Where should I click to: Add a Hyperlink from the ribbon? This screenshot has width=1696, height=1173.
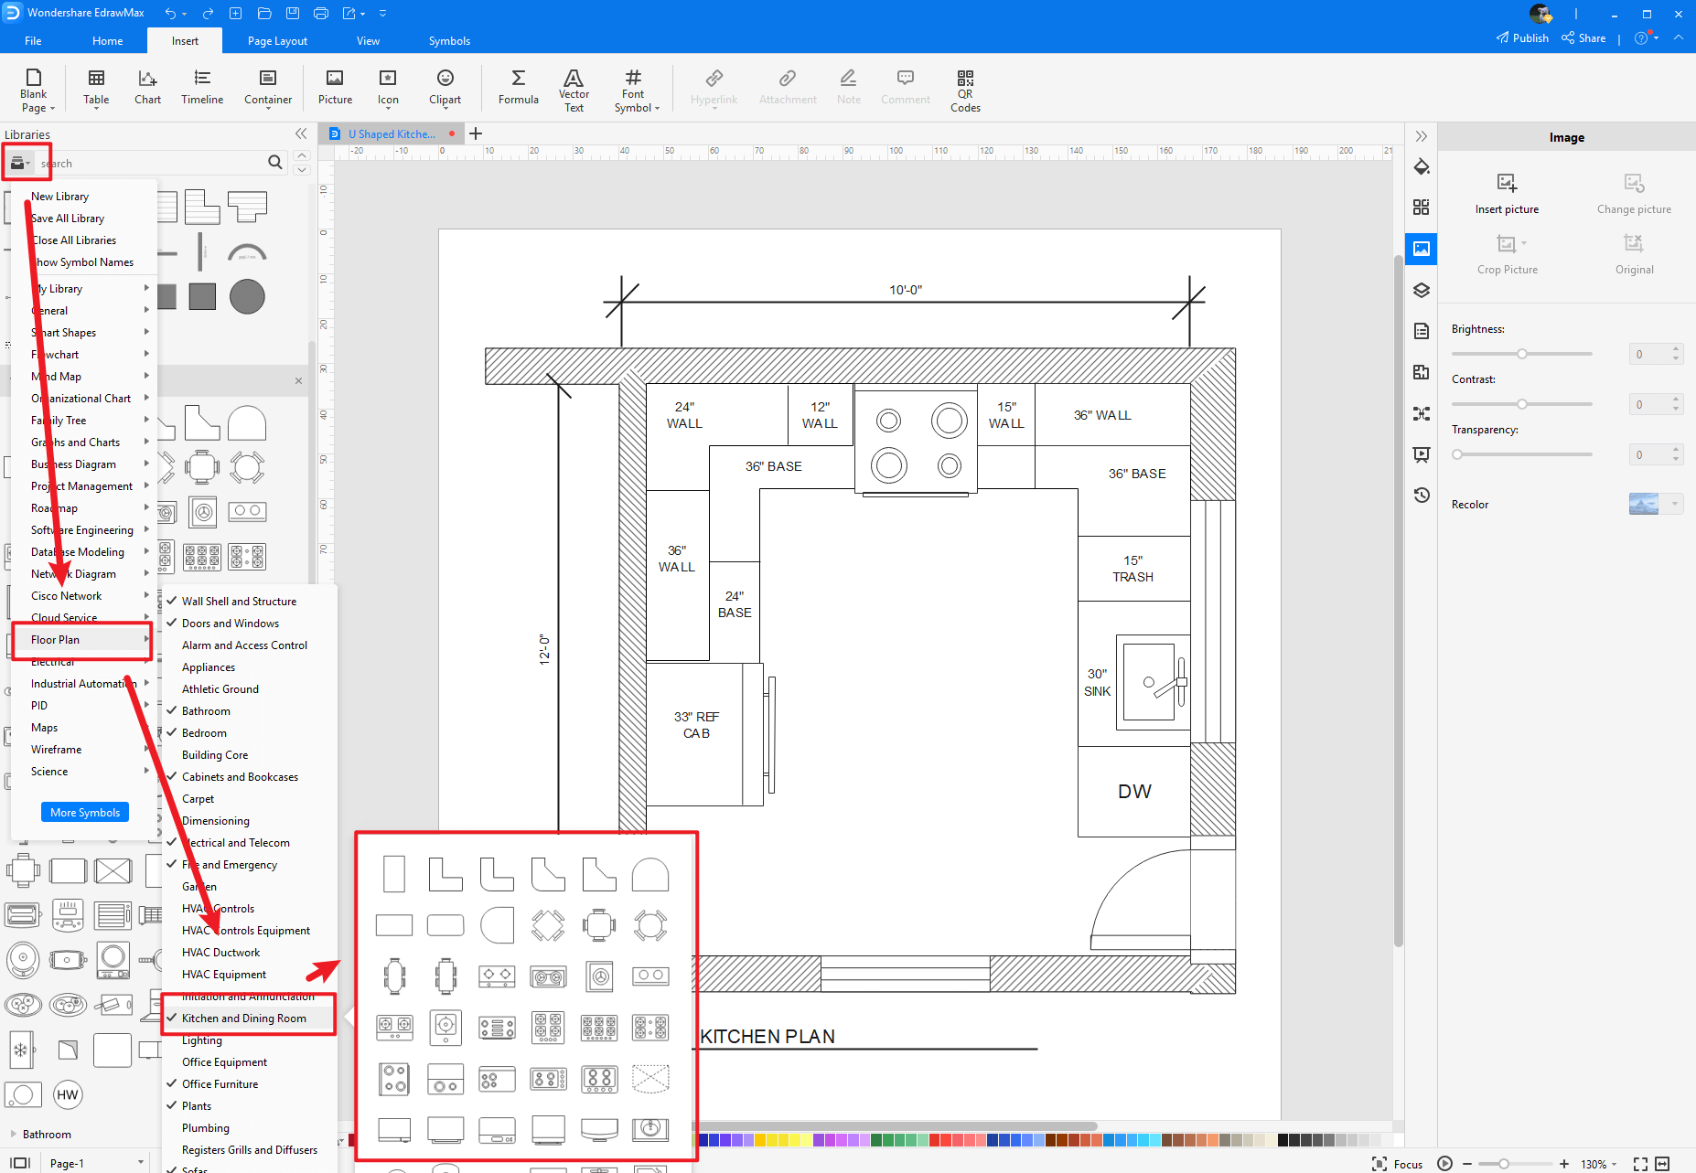coord(714,88)
